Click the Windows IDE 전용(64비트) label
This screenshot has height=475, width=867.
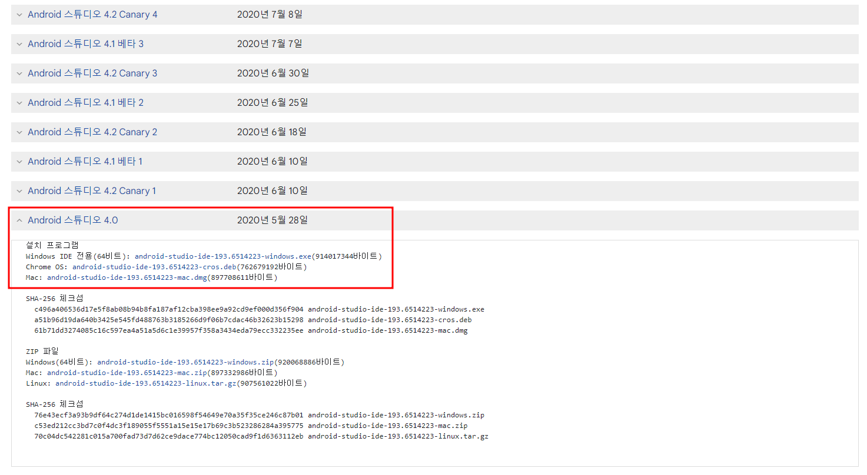[x=78, y=256]
